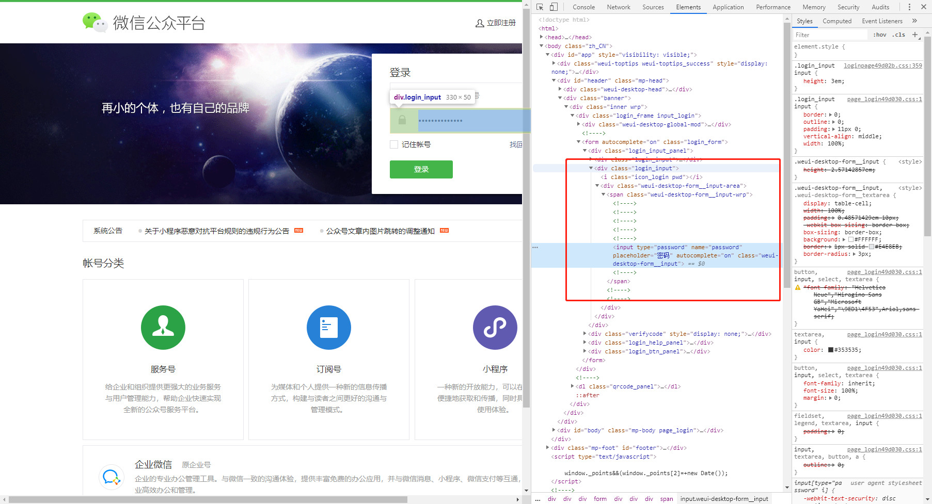Click the blue 订阅号 document icon
932x504 pixels.
(x=329, y=328)
